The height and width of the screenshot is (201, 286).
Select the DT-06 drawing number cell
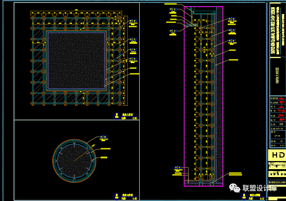point(277,136)
